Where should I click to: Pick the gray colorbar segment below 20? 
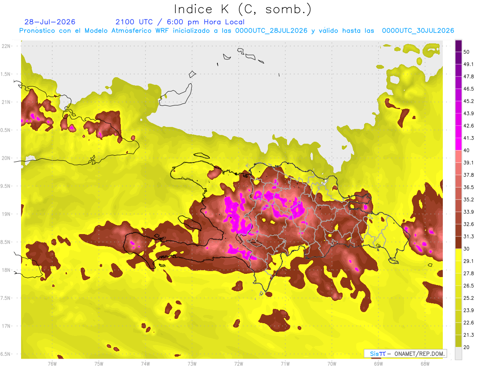coord(458,353)
